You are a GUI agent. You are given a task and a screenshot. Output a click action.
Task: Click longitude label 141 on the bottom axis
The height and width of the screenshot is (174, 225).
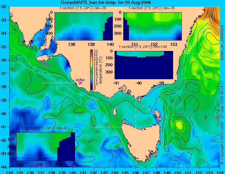[x=83, y=172]
